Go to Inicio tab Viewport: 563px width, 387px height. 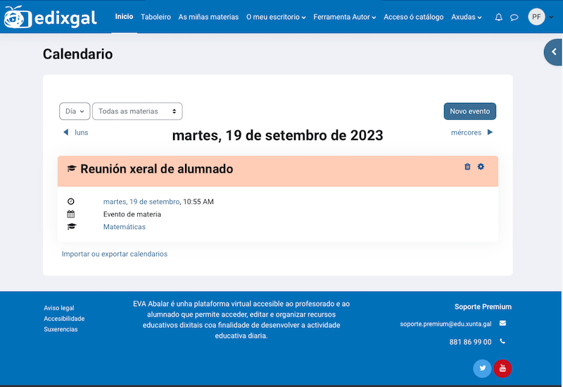[x=124, y=16]
